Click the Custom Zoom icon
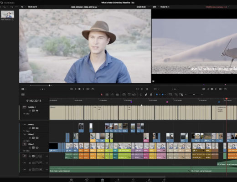 point(181,95)
